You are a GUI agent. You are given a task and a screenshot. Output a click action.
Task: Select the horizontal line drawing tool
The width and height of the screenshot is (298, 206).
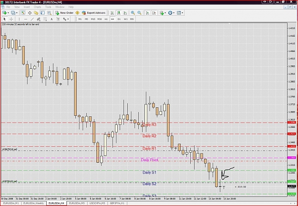[26, 19]
